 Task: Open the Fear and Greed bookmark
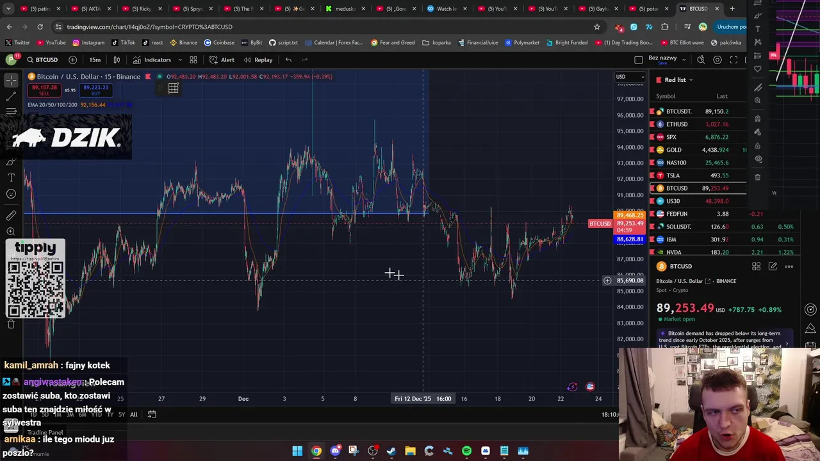click(x=393, y=43)
